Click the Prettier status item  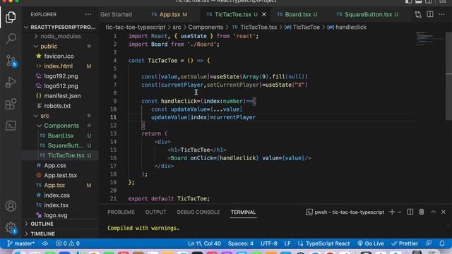point(405,243)
